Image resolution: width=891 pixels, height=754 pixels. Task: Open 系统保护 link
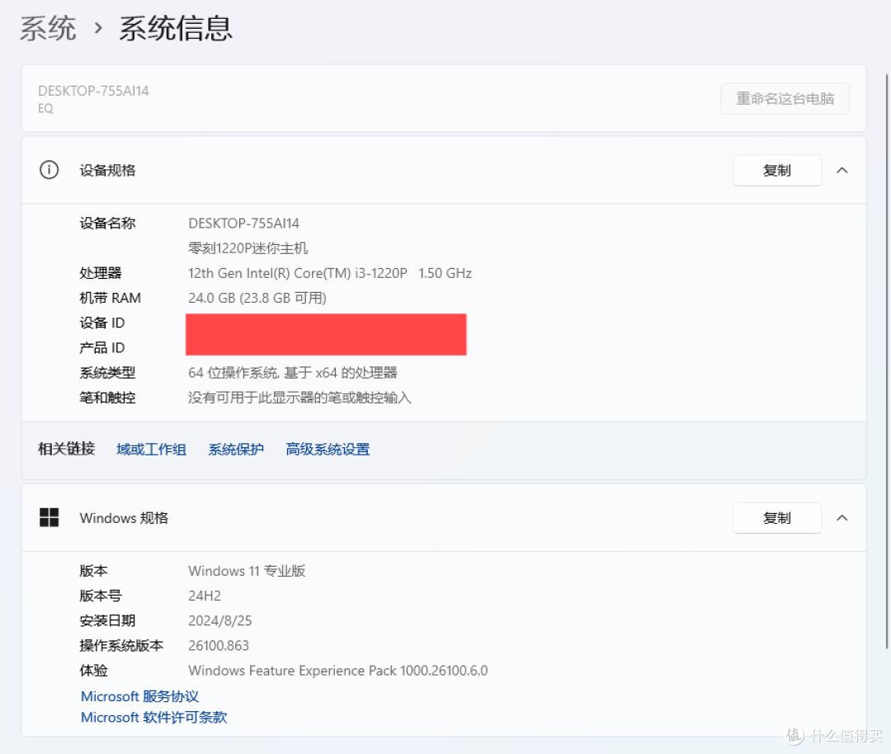point(236,450)
